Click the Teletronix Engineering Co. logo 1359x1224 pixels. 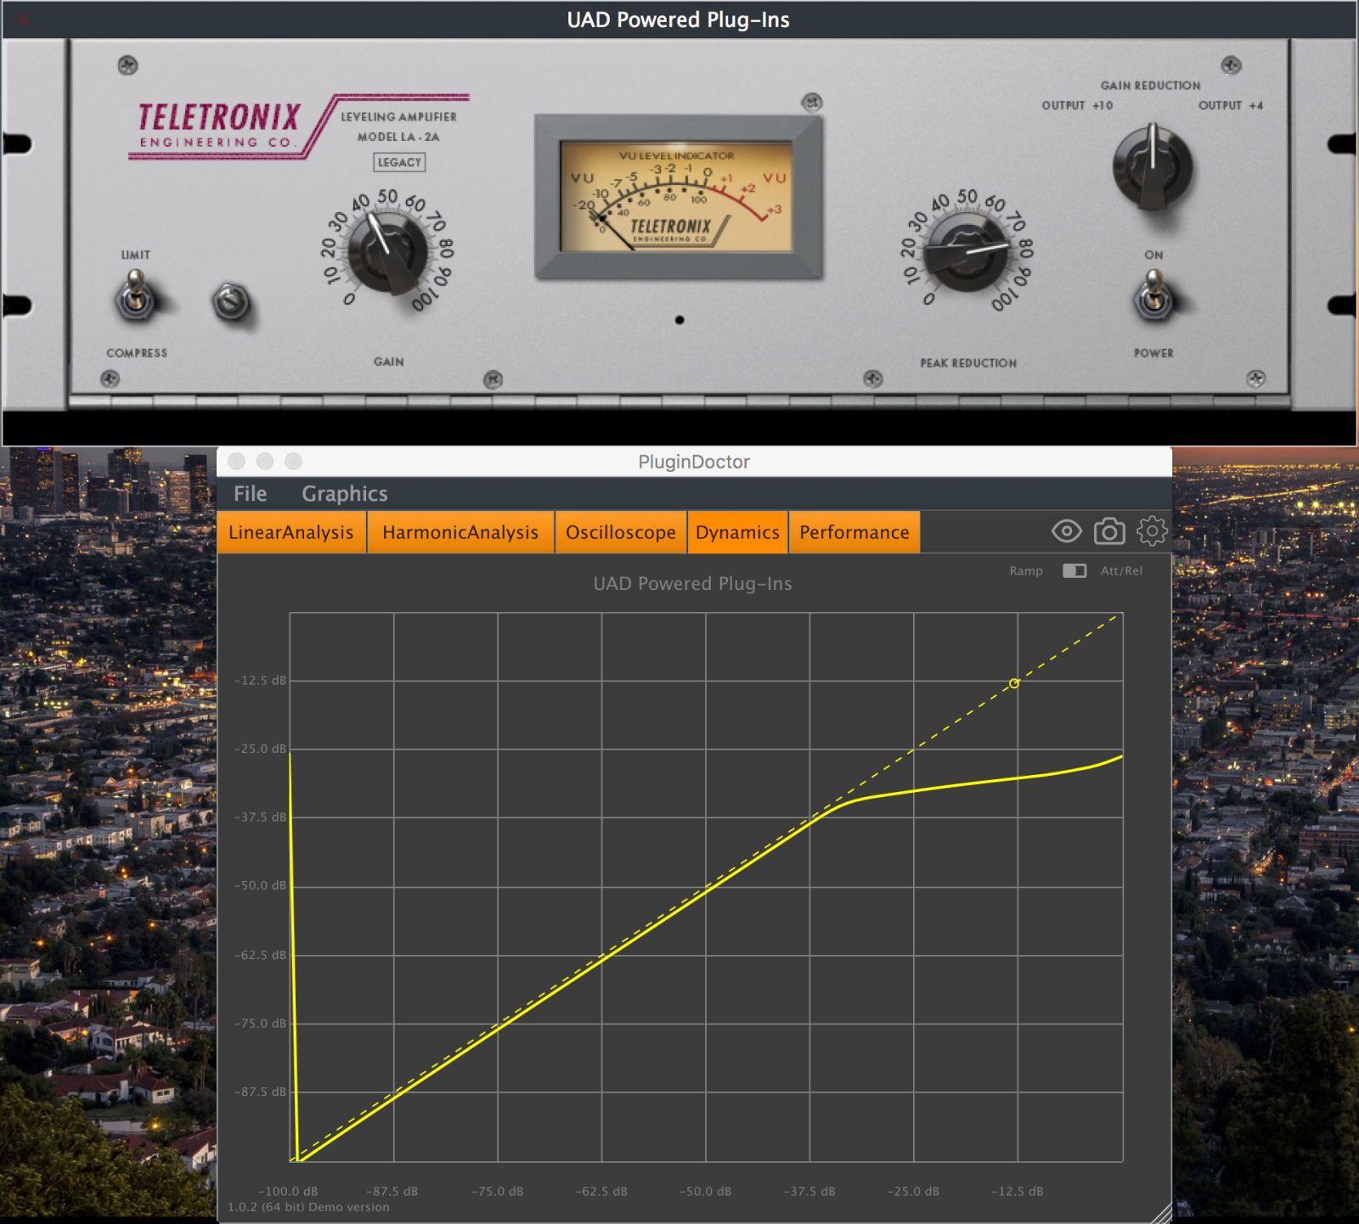coord(219,125)
